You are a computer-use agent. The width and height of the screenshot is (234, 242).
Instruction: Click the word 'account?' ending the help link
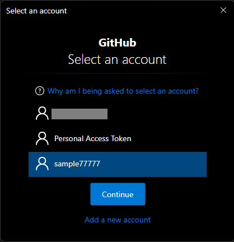coord(184,91)
